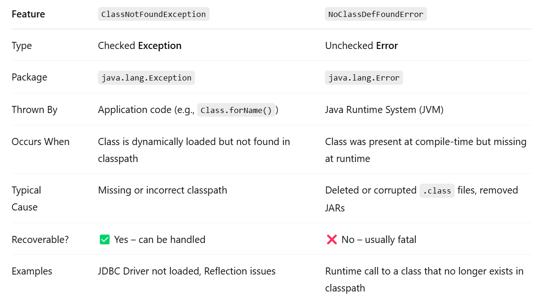Click the Type row label
541x307 pixels.
pyautogui.click(x=22, y=46)
